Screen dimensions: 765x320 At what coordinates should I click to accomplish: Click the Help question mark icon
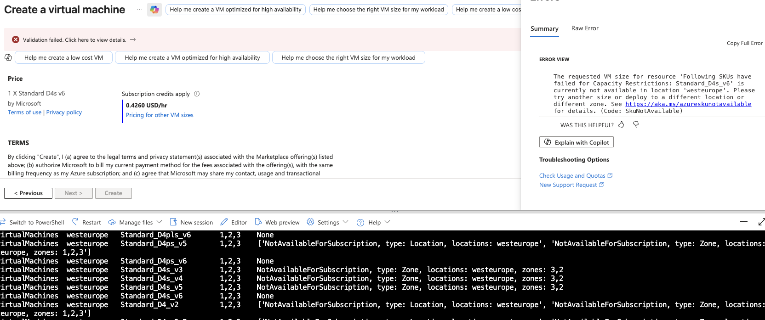[360, 222]
